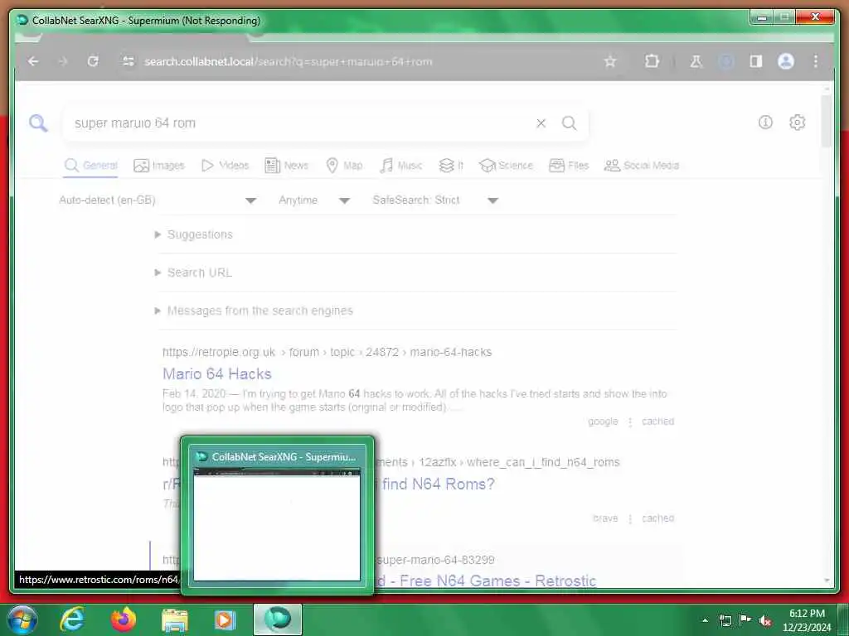This screenshot has width=849, height=636.
Task: Switch to the Map tab
Action: 344,166
